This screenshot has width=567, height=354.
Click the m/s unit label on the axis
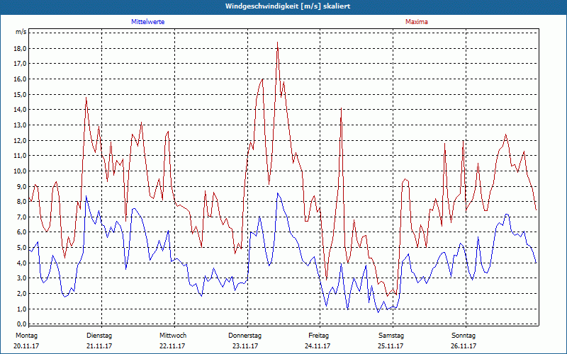click(x=21, y=32)
